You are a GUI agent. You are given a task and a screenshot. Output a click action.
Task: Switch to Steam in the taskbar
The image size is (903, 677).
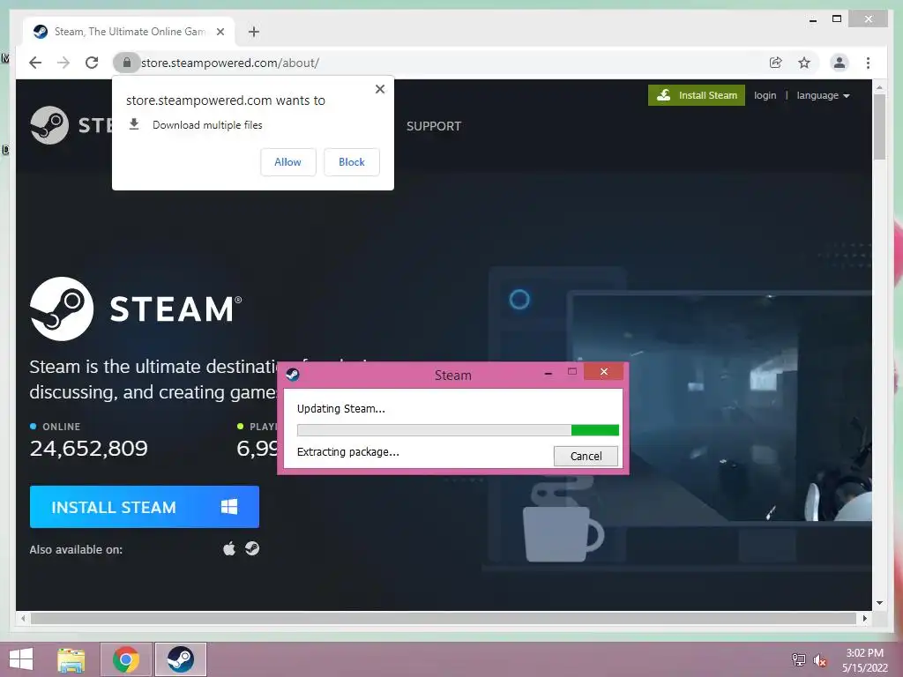(x=180, y=659)
